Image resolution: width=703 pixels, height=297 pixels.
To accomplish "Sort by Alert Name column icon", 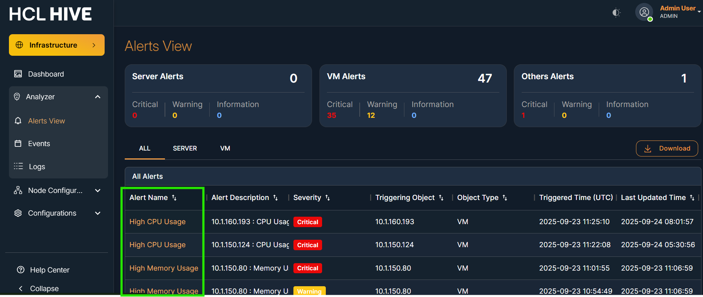I will pyautogui.click(x=174, y=198).
